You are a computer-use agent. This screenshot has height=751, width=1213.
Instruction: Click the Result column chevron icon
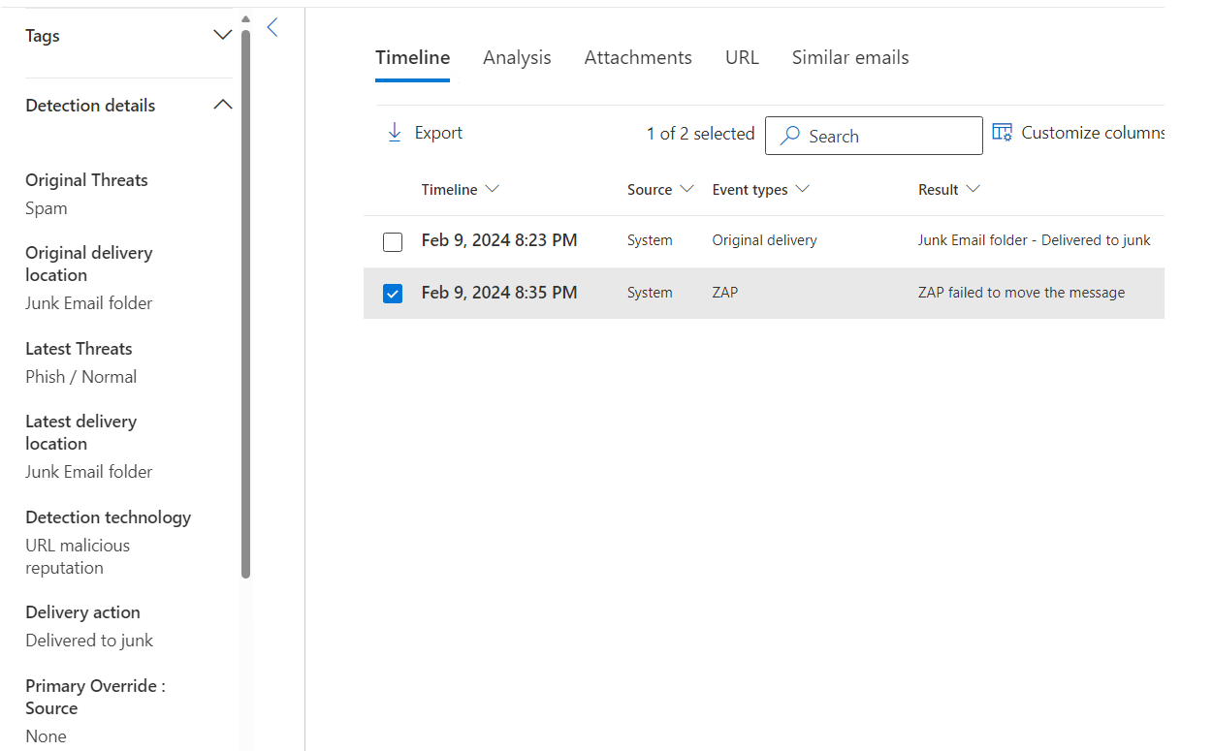point(974,190)
